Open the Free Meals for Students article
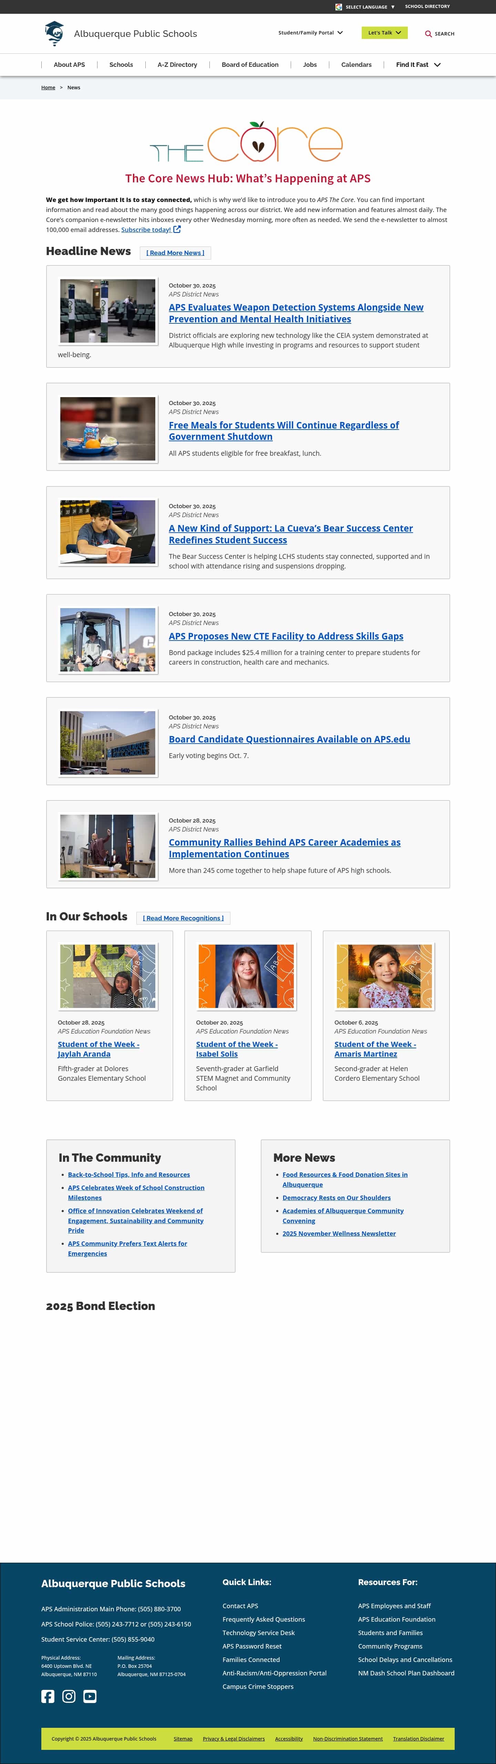The width and height of the screenshot is (496, 1764). point(284,431)
